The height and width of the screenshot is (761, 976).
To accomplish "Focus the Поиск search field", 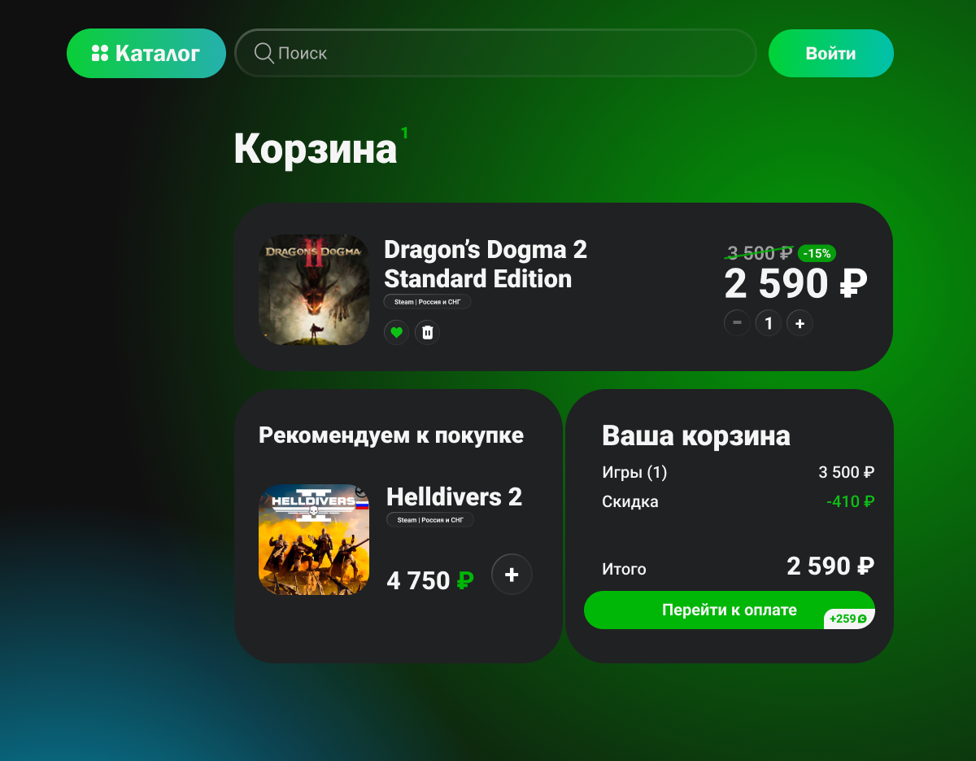I will (x=495, y=53).
